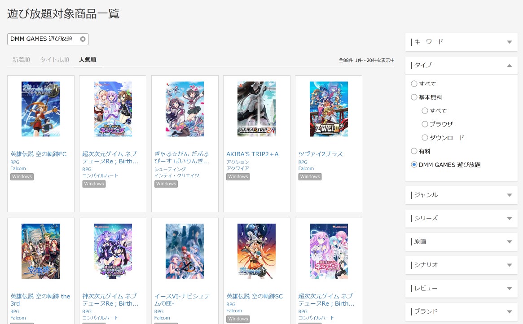Select the ブラウザ radio option
523x324 pixels.
click(x=425, y=124)
